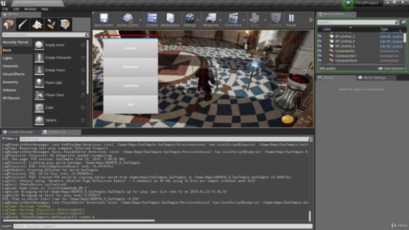Open the Cinematics dropdown arrow
Screen dimensions: 409x230
[243, 20]
